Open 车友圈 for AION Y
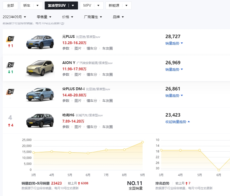Viewport: 230px width, 196px height. tap(107, 75)
